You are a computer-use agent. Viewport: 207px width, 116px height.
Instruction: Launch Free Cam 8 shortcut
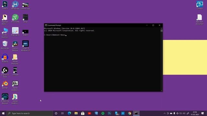click(15, 32)
